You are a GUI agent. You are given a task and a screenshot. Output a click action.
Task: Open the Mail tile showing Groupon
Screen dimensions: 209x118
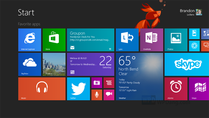pyautogui.click(x=91, y=40)
